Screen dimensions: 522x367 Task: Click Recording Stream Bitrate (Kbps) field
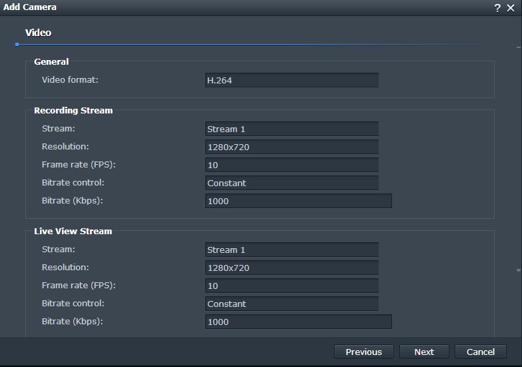tap(298, 201)
